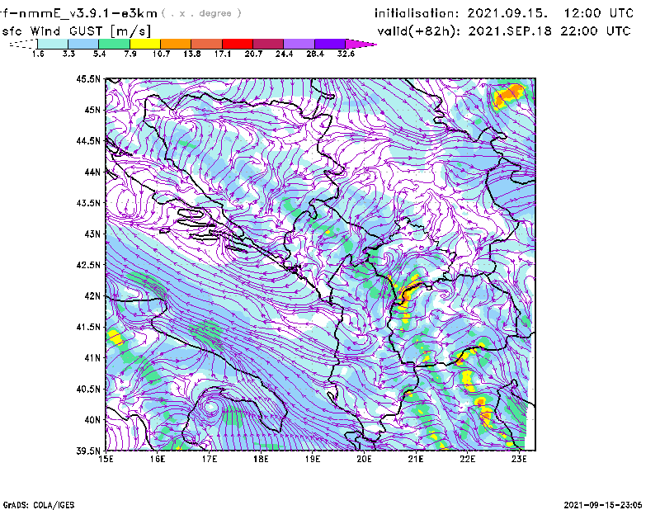The image size is (660, 510).
Task: Click the '41N' latitude label
Action: coord(92,358)
